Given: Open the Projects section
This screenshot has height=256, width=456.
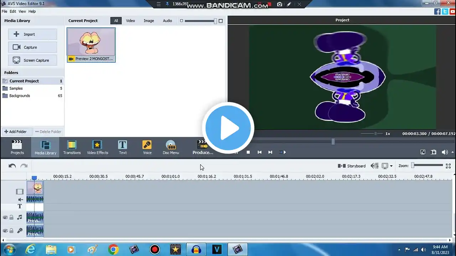Looking at the screenshot, I should point(17,147).
